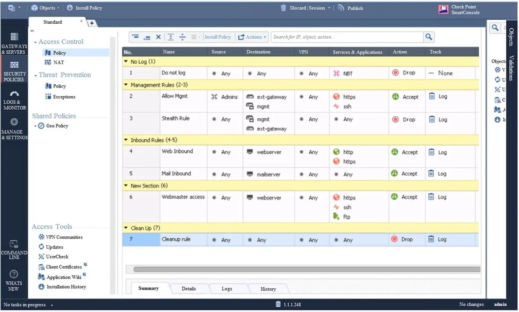Viewport: 519px width, 312px height.
Task: Collapse the Inbound Rules section
Action: click(126, 140)
